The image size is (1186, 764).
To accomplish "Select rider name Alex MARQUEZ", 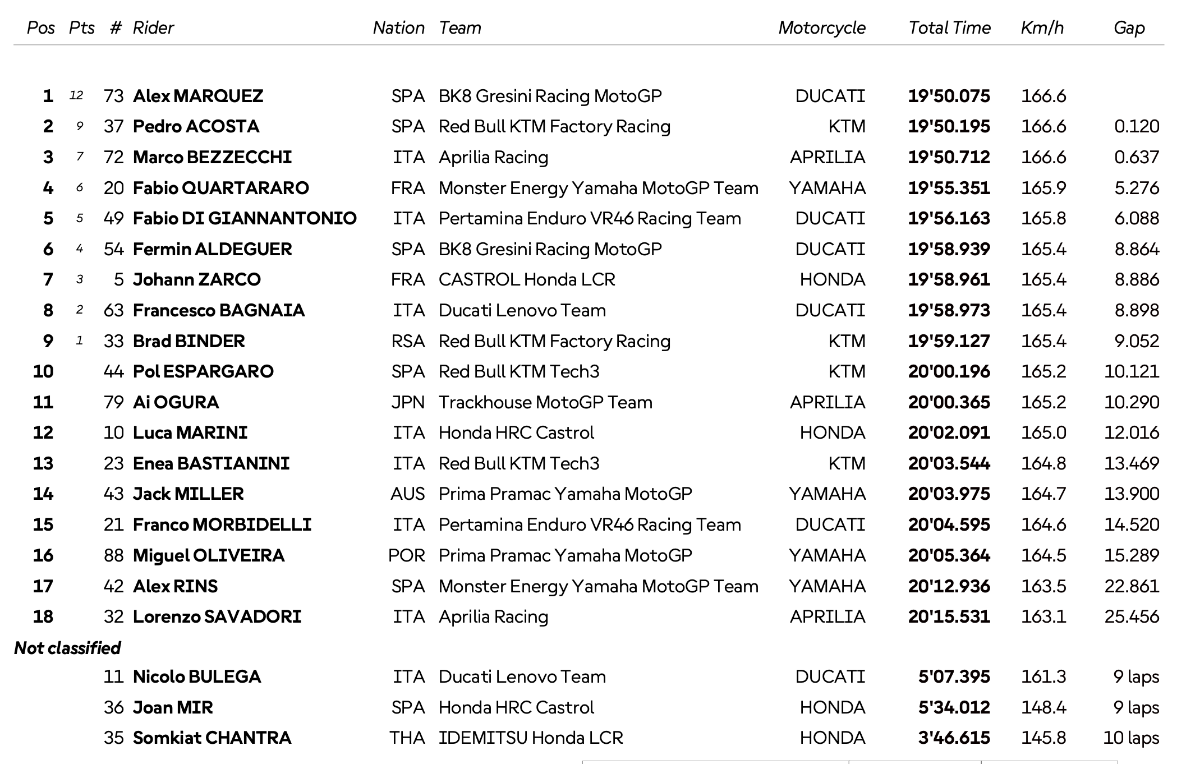I will click(x=197, y=96).
